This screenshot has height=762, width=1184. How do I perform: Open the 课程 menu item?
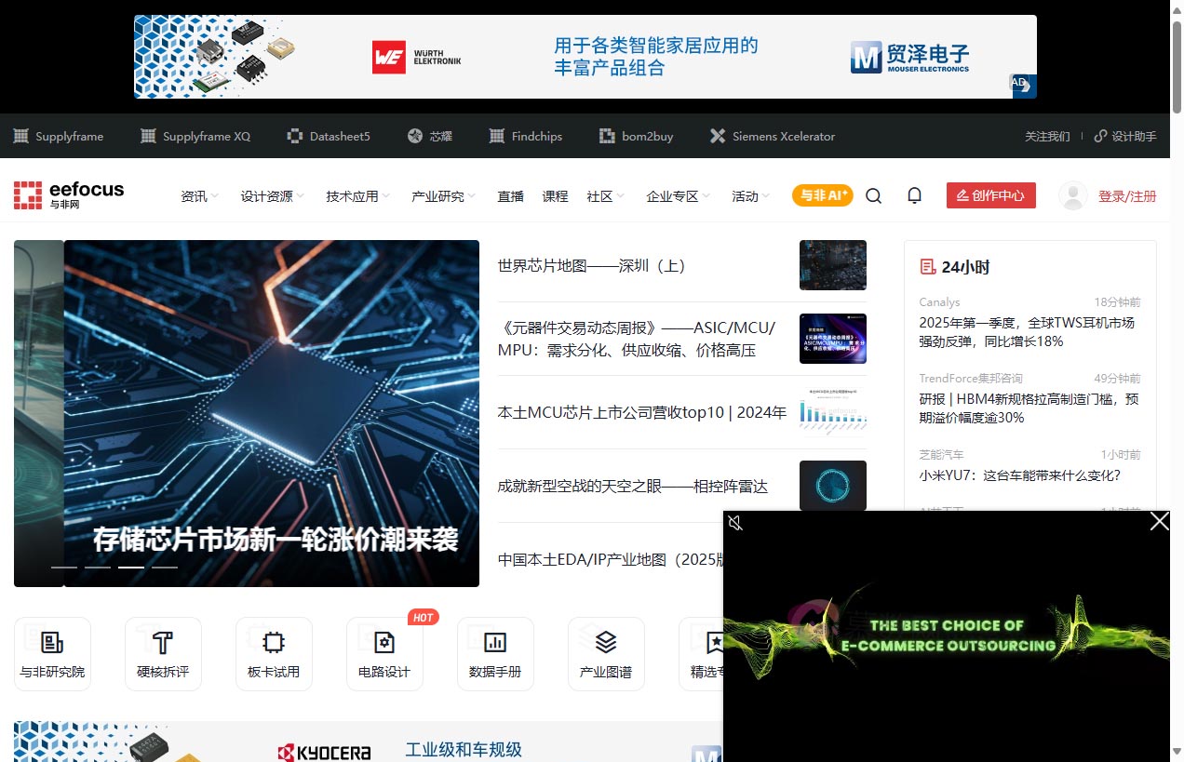click(x=555, y=195)
